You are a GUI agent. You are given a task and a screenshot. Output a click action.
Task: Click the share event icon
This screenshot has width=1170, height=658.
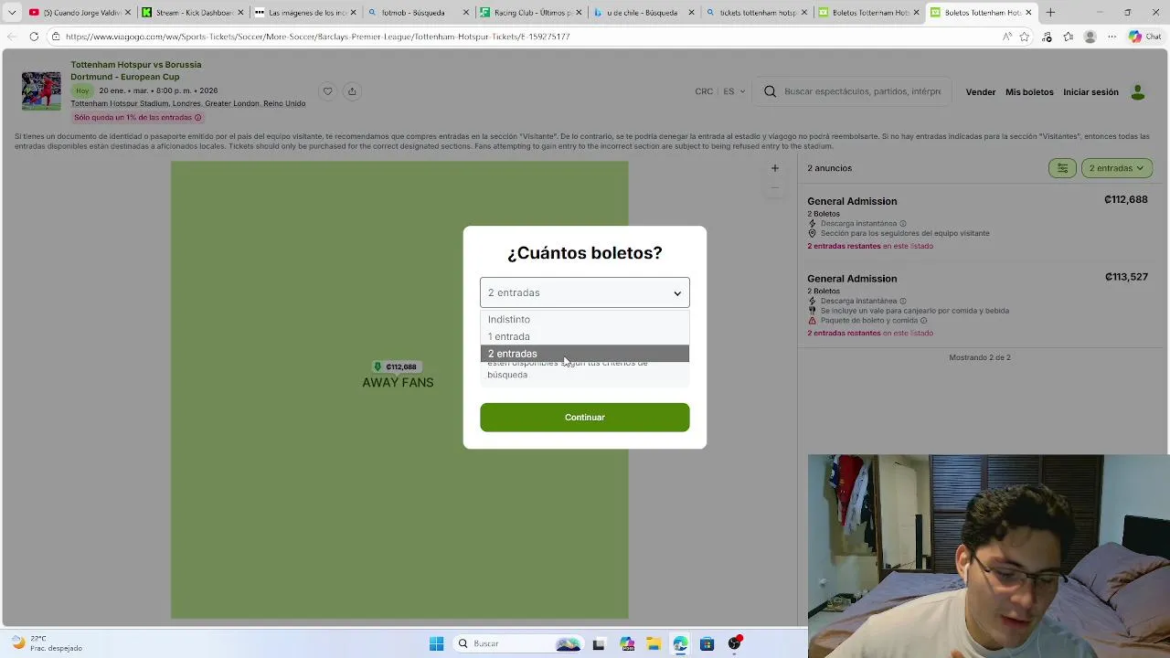352,90
